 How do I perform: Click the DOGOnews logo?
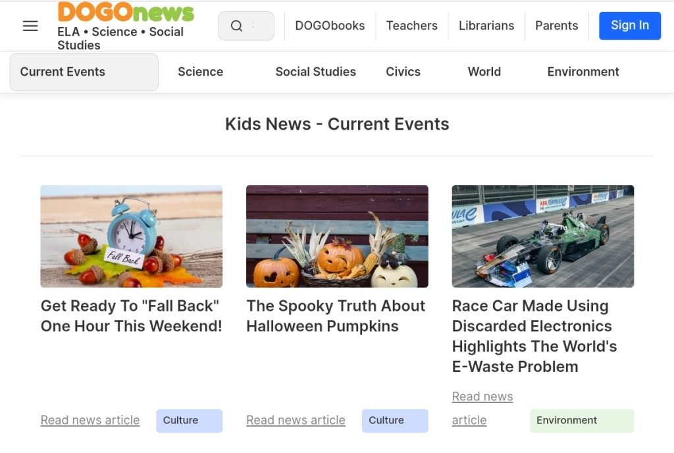(126, 12)
